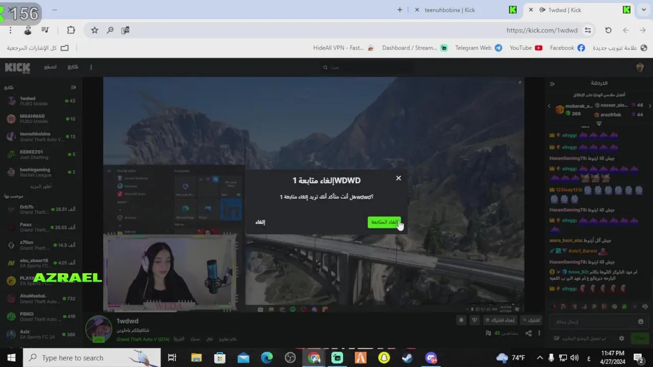Open Chrome three-dot menu
653x367 pixels.
[x=10, y=31]
